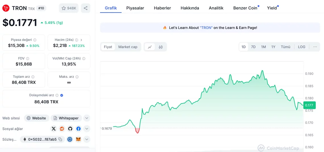324x152 pixels.
Task: Click the contract address 0×5032...f87ab5
Action: 42,139
